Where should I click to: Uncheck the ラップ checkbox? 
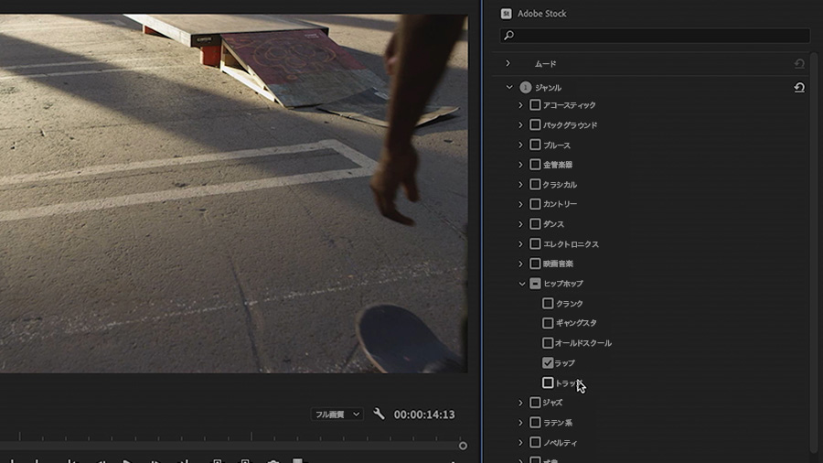(x=548, y=362)
